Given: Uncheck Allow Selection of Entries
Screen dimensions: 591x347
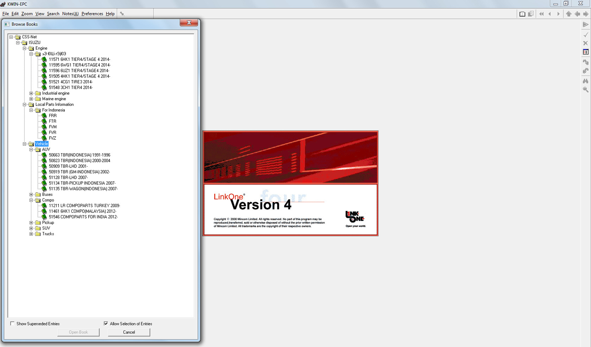Looking at the screenshot, I should 106,323.
